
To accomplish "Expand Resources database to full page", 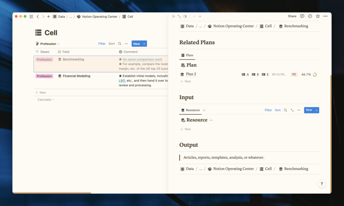I will [x=292, y=110].
